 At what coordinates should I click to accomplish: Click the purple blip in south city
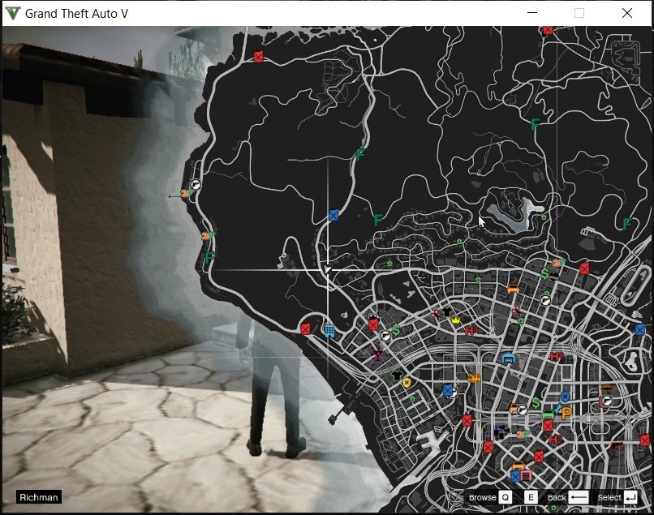[498, 431]
